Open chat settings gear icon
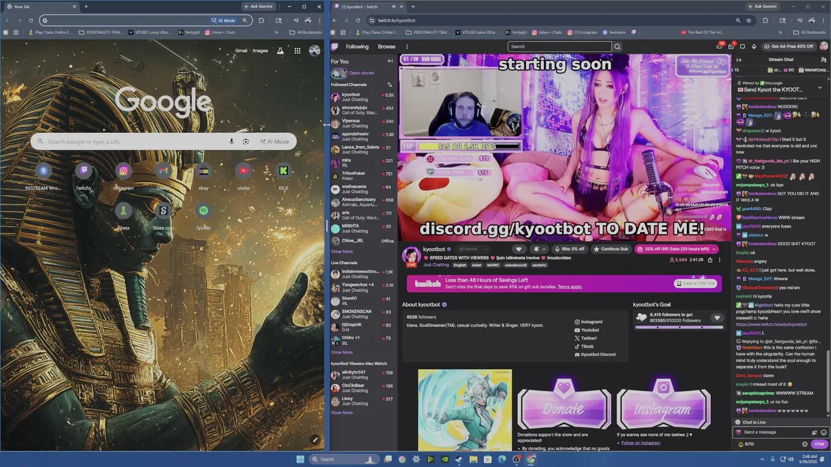Viewport: 831px width, 467px height. point(805,444)
